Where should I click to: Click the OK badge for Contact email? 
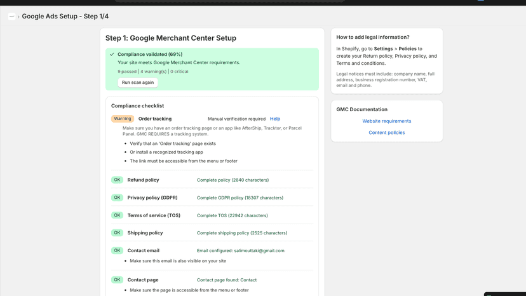(x=117, y=250)
